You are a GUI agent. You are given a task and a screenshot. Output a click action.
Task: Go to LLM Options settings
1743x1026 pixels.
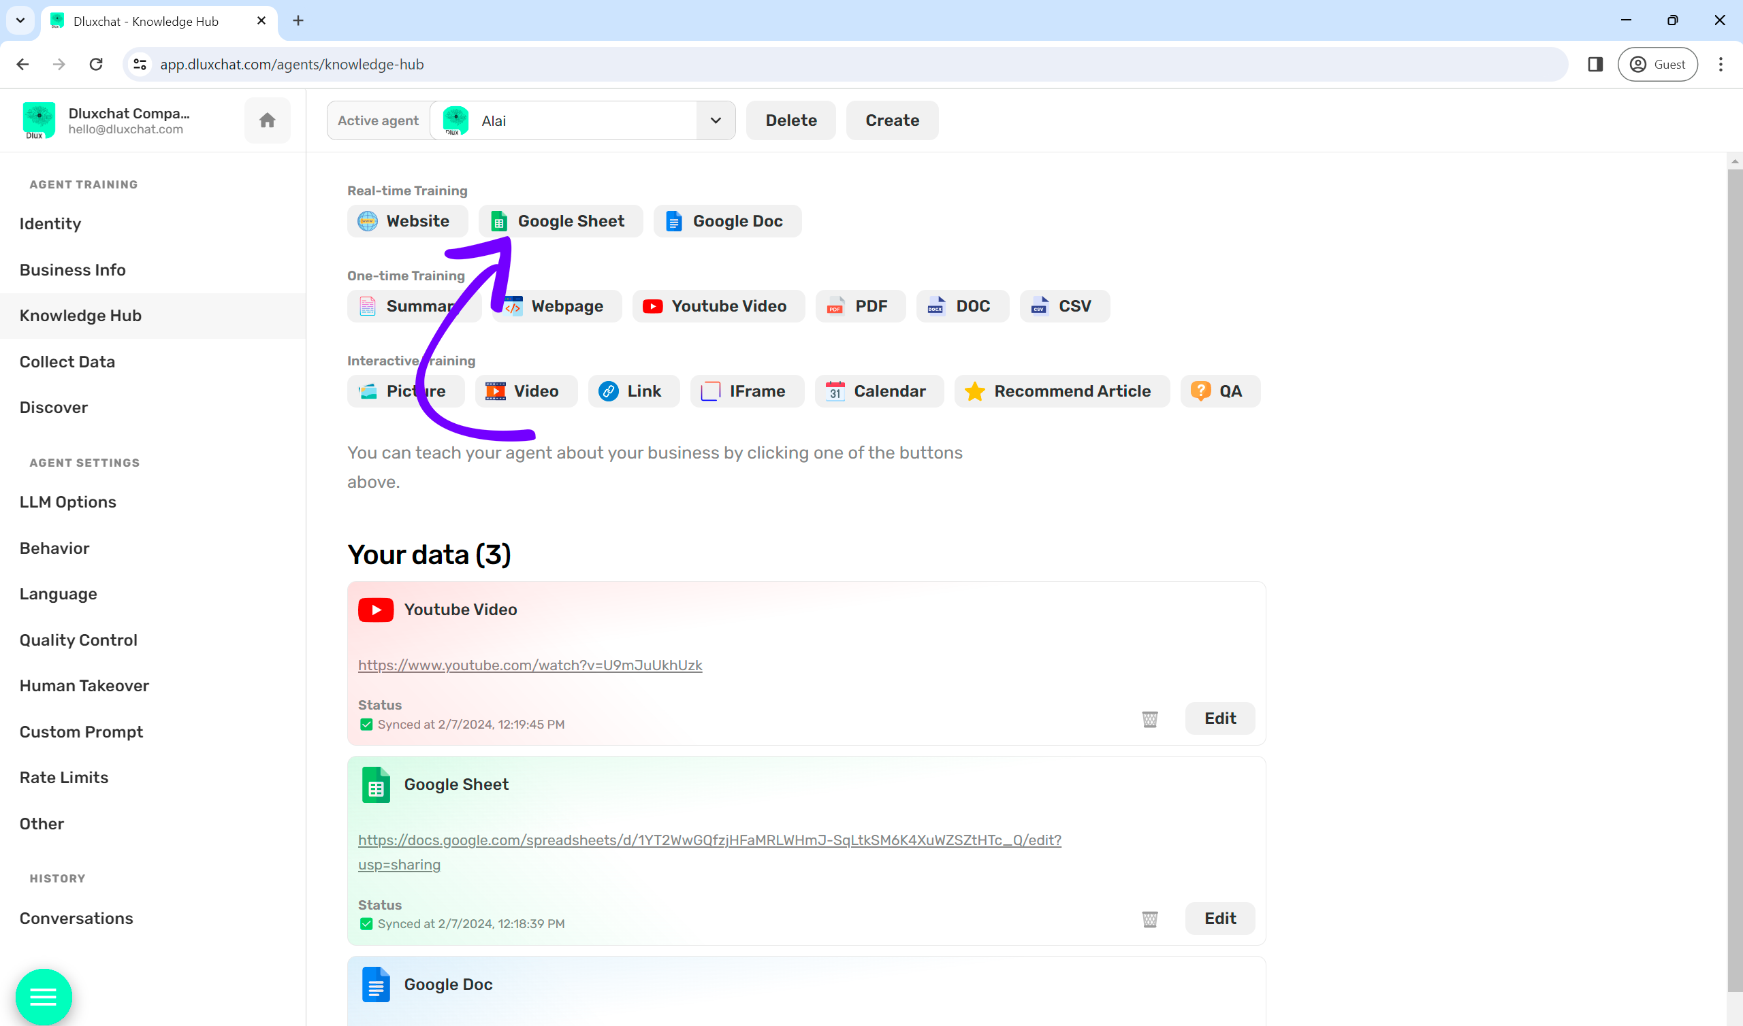(x=68, y=502)
